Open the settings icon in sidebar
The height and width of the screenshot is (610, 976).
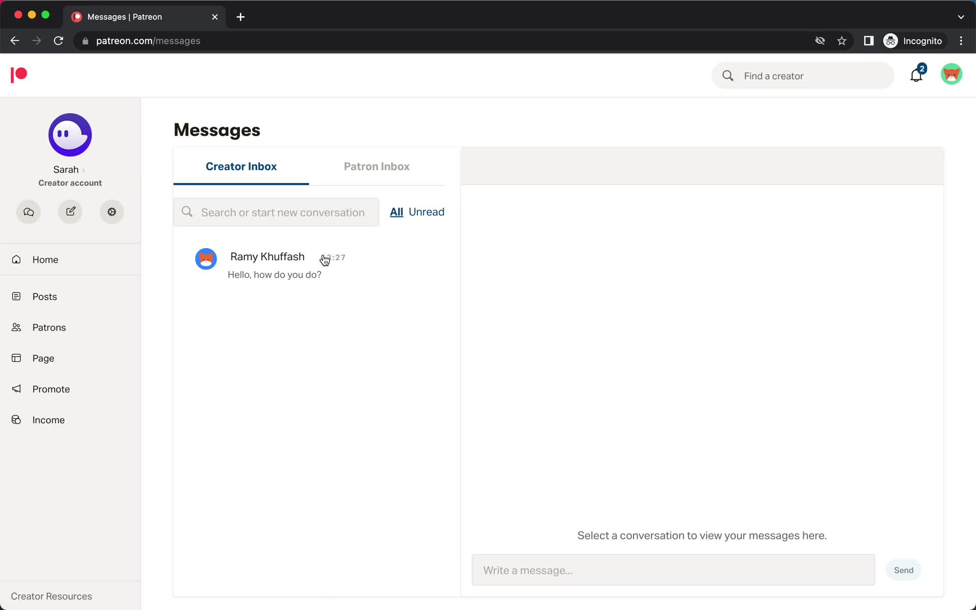(112, 211)
